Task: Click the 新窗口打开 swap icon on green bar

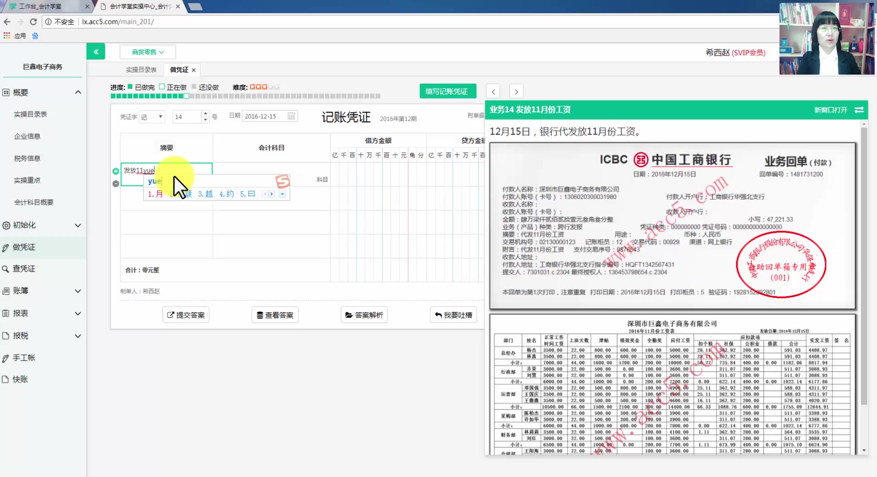Action: pyautogui.click(x=859, y=110)
